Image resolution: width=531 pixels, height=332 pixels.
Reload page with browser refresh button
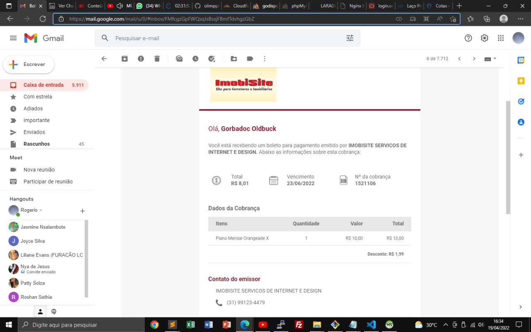point(42,19)
